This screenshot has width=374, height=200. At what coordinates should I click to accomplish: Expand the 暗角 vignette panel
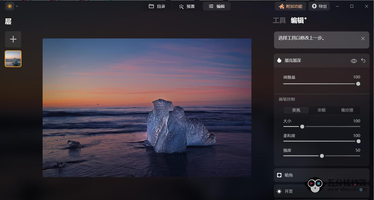pos(322,175)
